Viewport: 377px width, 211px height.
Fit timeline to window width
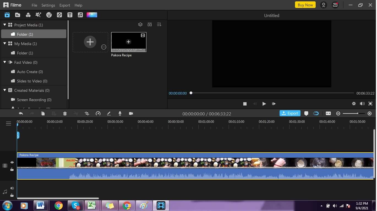(328, 113)
